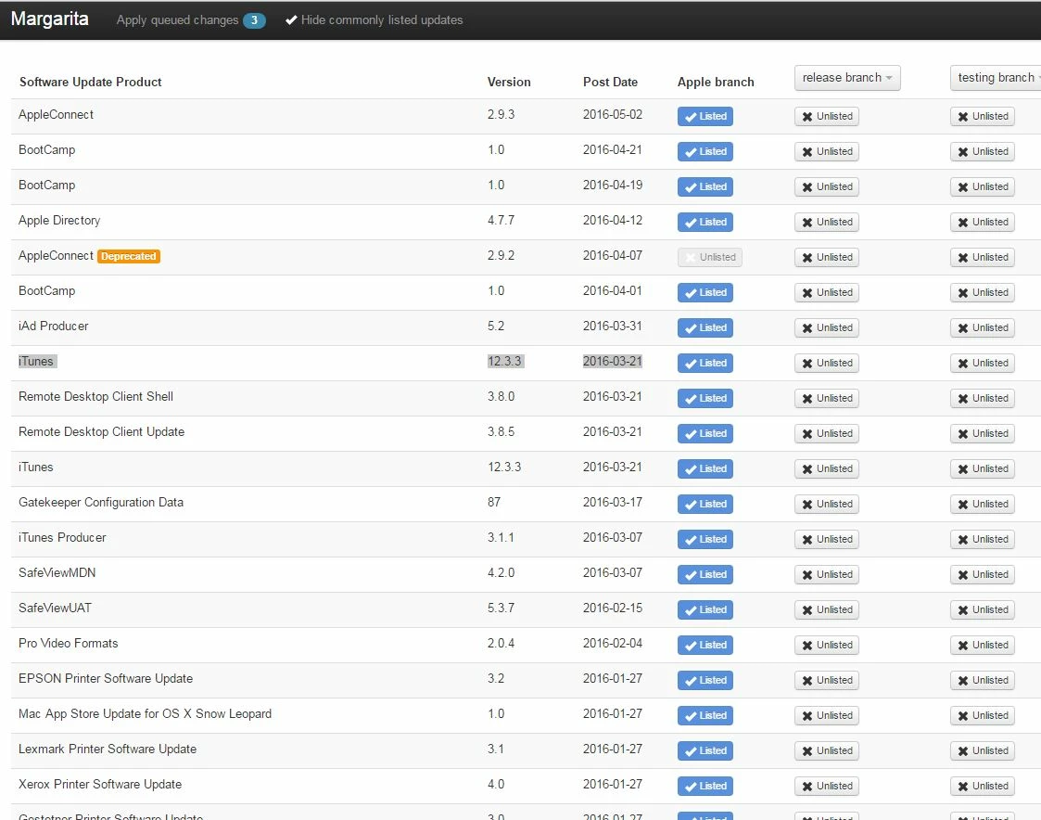Click disabled Unlisted for deprecated AppleConnect 2.9.2
The image size is (1041, 820).
tap(710, 257)
